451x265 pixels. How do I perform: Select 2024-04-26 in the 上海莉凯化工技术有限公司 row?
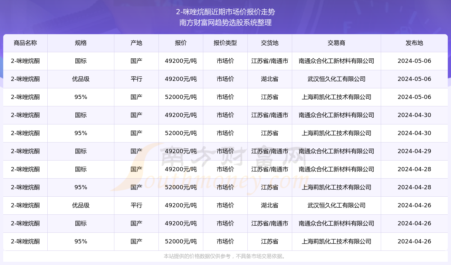point(414,241)
